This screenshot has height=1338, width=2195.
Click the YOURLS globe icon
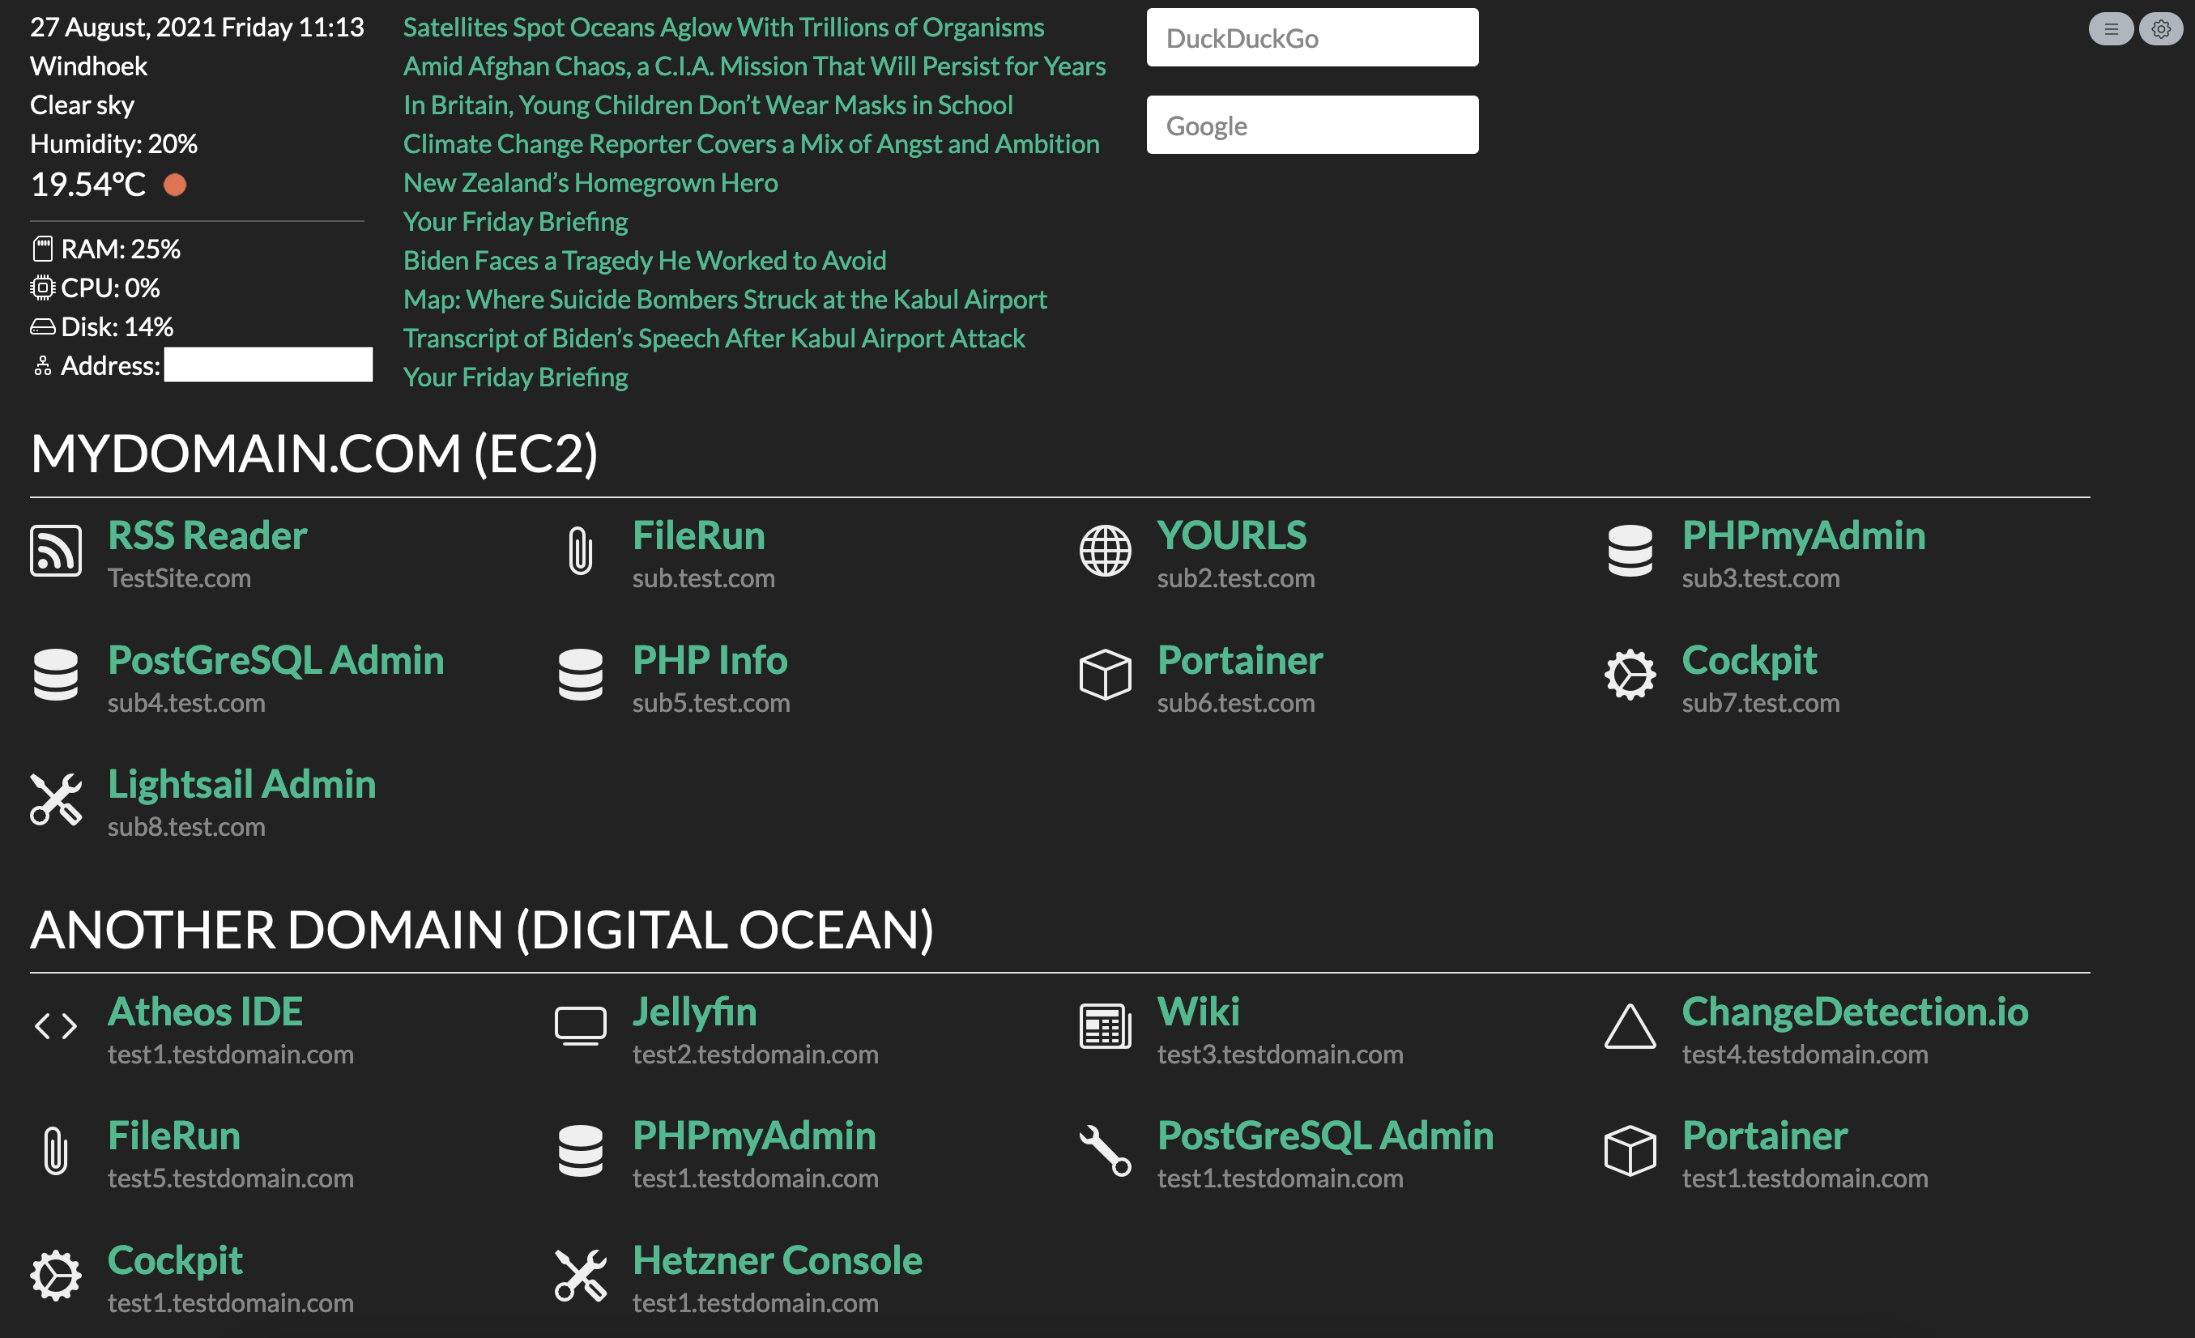click(x=1106, y=552)
